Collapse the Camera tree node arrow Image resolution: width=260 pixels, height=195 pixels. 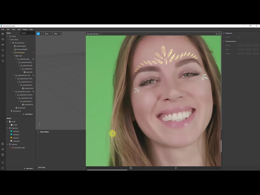click(x=9, y=40)
